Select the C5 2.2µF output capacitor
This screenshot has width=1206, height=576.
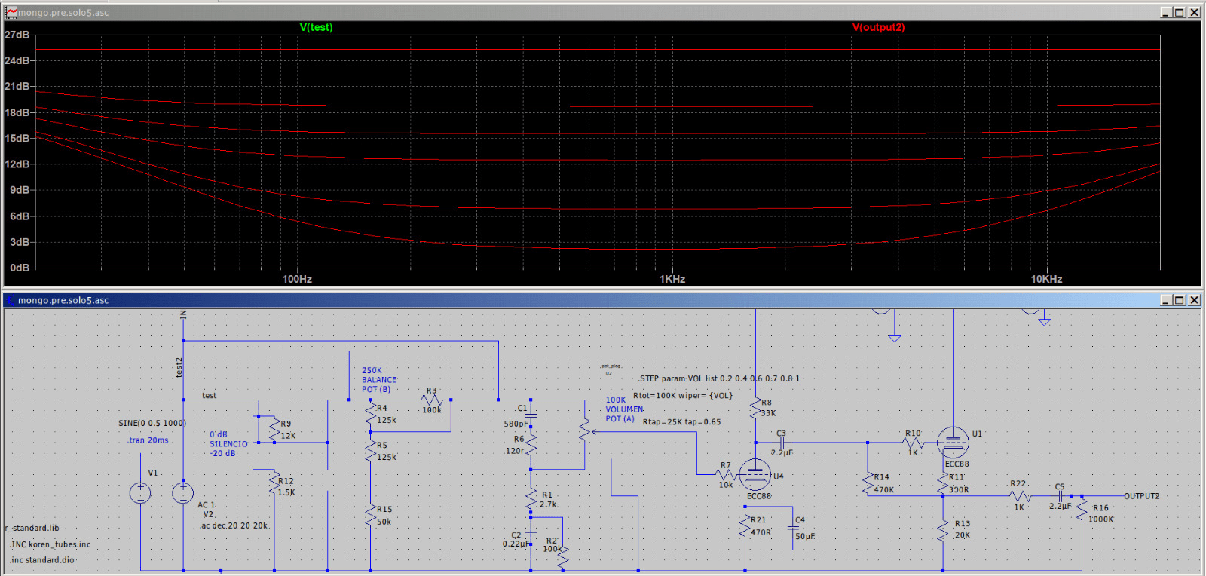coord(1060,496)
